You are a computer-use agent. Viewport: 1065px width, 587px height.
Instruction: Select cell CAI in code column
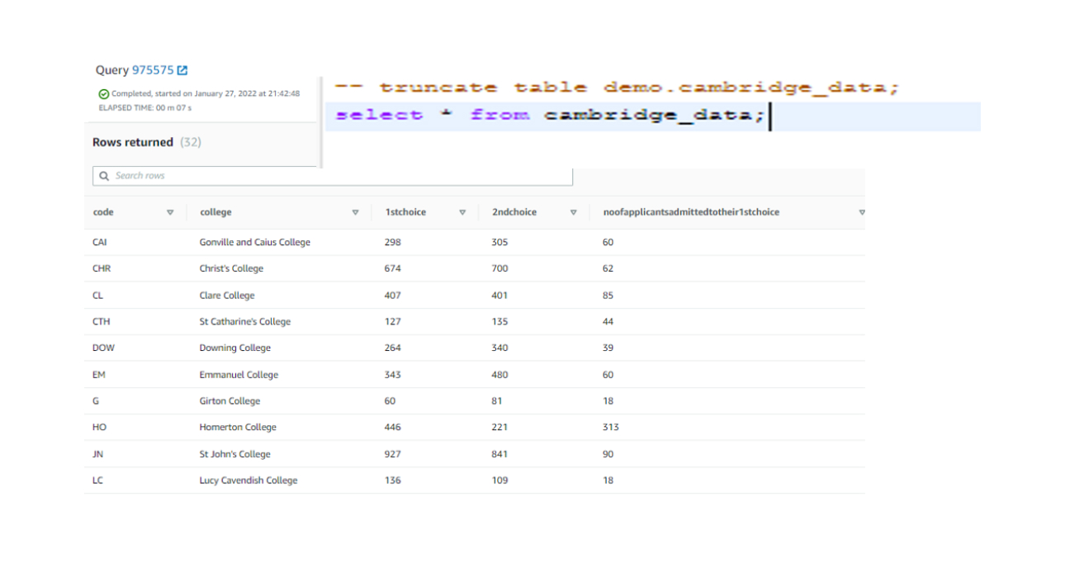coord(100,243)
